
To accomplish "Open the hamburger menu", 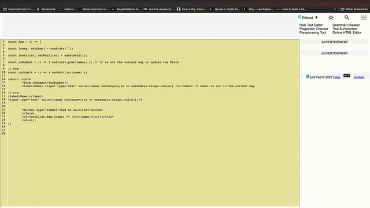I will pos(364,17).
